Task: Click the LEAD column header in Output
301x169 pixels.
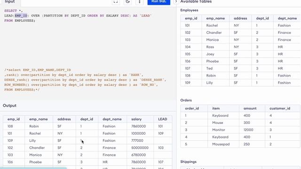Action: coord(163,119)
